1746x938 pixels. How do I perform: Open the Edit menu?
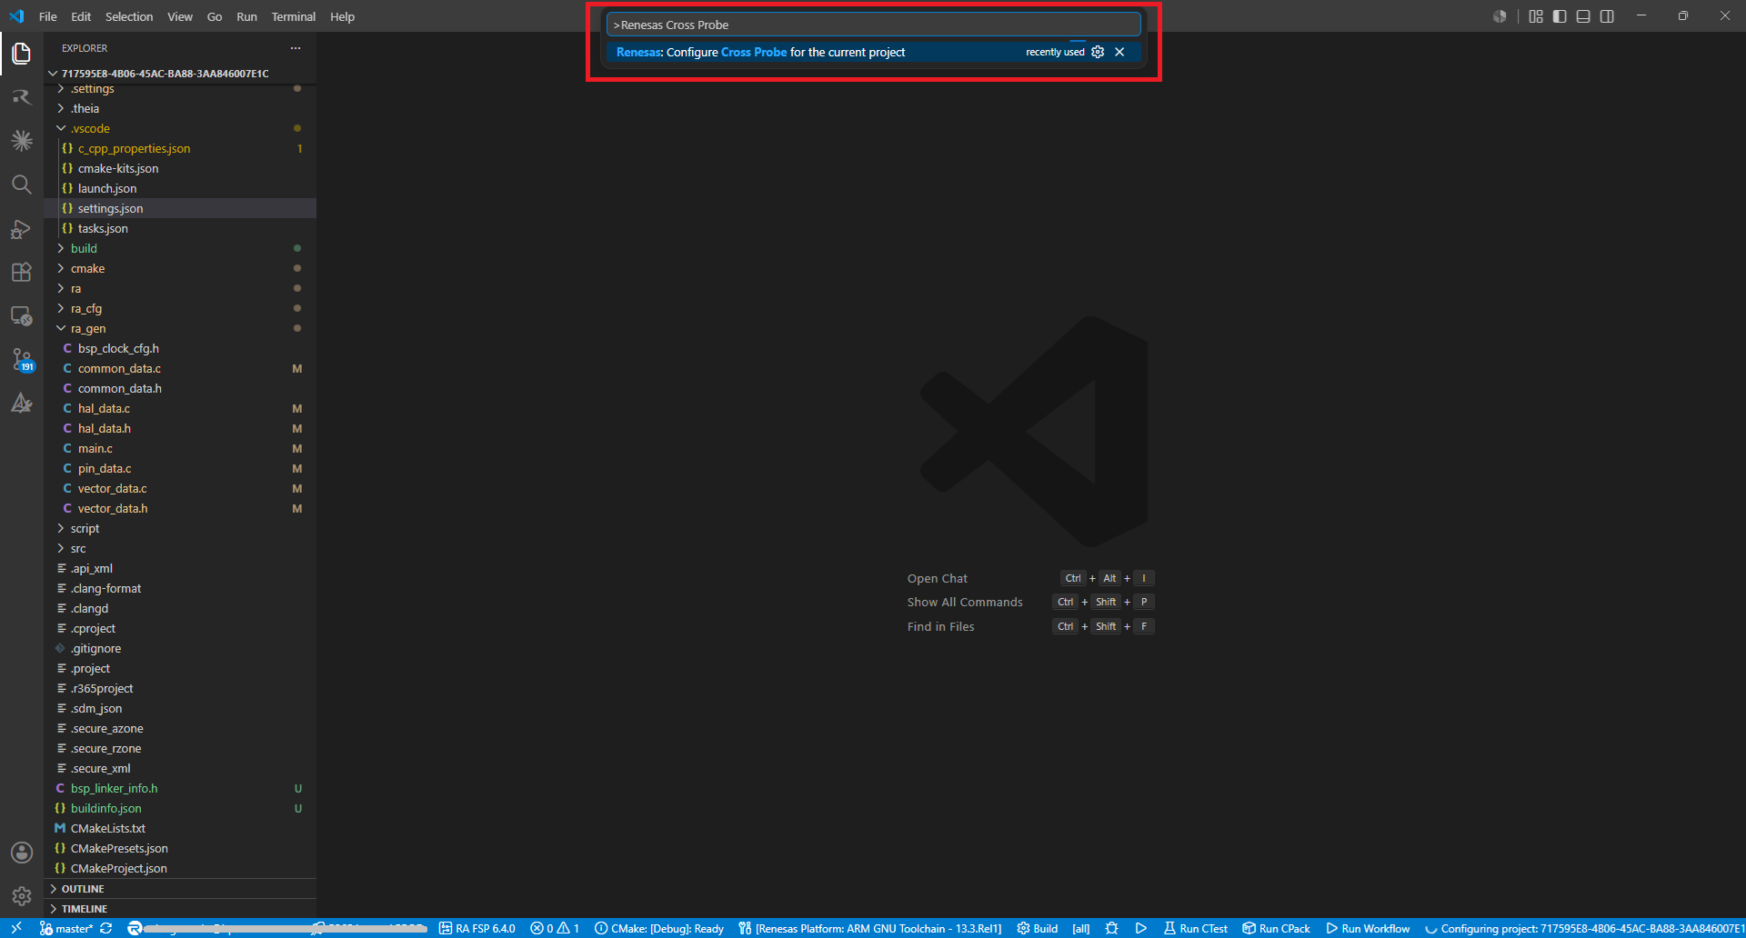(81, 16)
